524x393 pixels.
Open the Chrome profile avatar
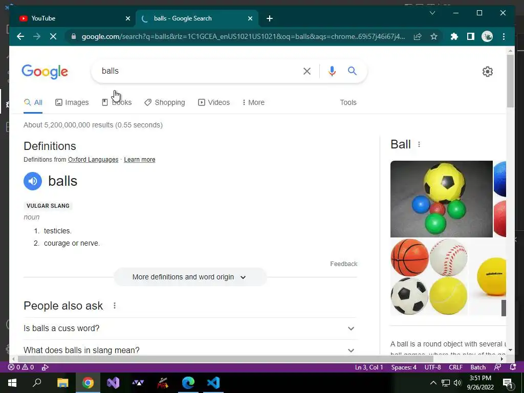[487, 36]
